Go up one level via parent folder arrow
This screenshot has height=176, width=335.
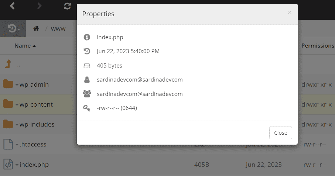pos(8,65)
